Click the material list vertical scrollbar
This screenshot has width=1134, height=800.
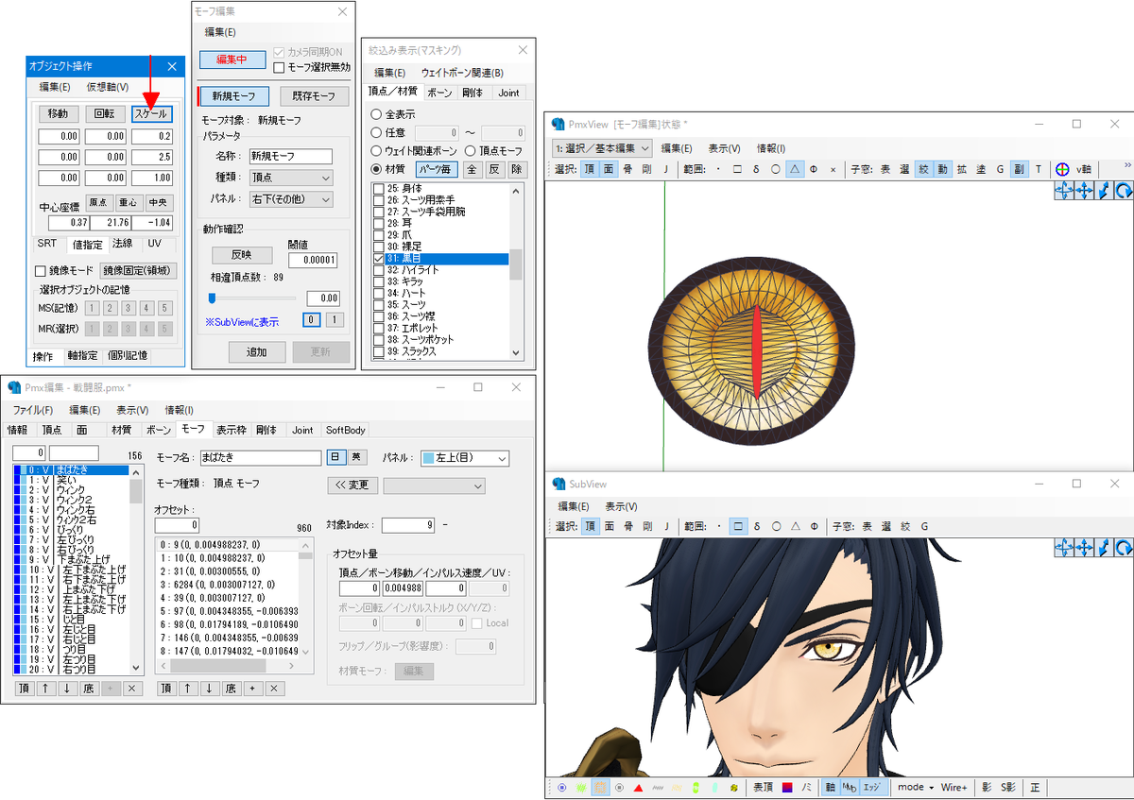(516, 272)
